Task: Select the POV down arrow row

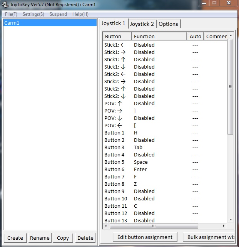Action: point(165,118)
